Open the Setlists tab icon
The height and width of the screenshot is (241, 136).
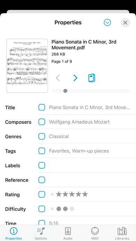point(41,231)
